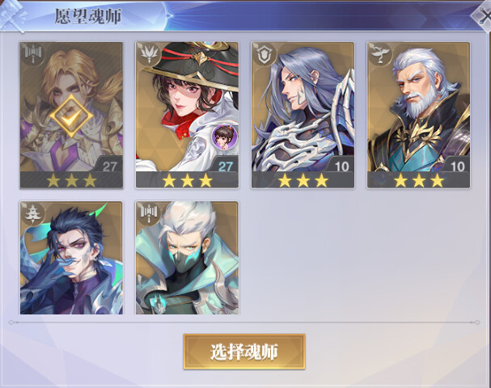Screen dimensions: 491x388
Task: Click the blue level 27 badge on hat girl
Action: pos(225,167)
